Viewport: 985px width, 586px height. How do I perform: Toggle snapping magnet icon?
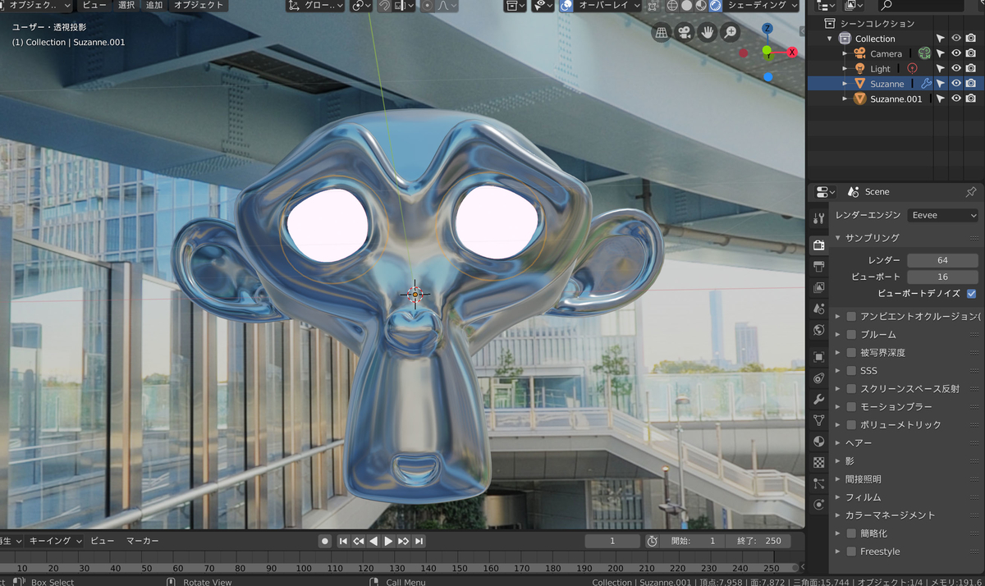click(384, 6)
